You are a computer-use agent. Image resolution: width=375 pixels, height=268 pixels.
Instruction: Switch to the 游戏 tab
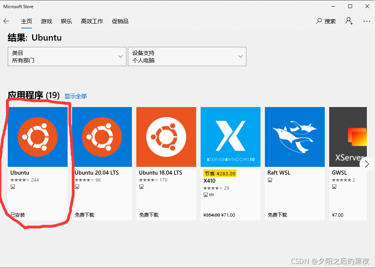(46, 21)
